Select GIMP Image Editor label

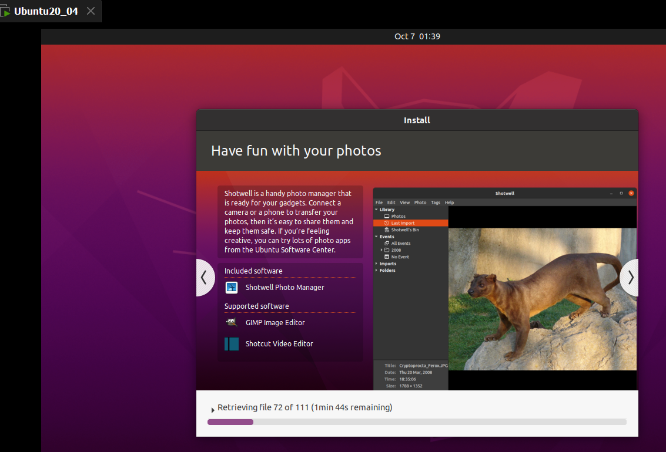pyautogui.click(x=275, y=323)
